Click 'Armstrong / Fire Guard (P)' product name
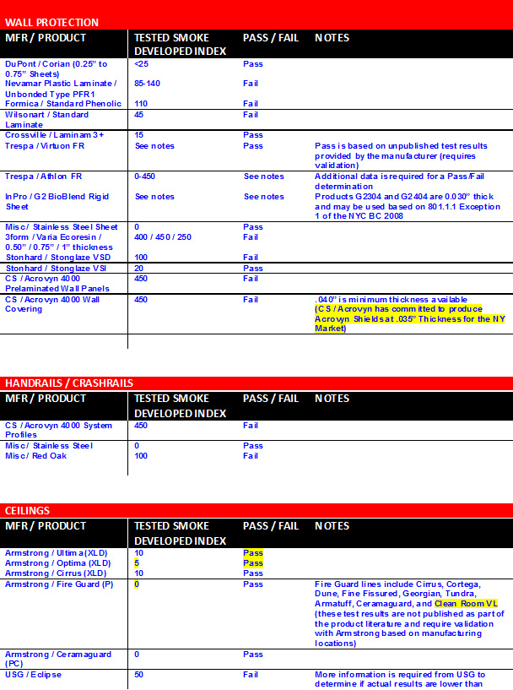 point(59,584)
